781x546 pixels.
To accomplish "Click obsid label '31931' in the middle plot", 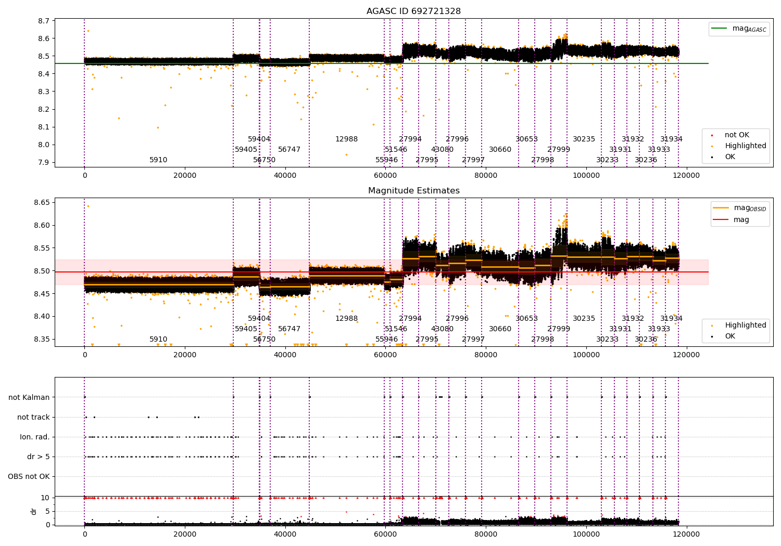I will point(620,329).
